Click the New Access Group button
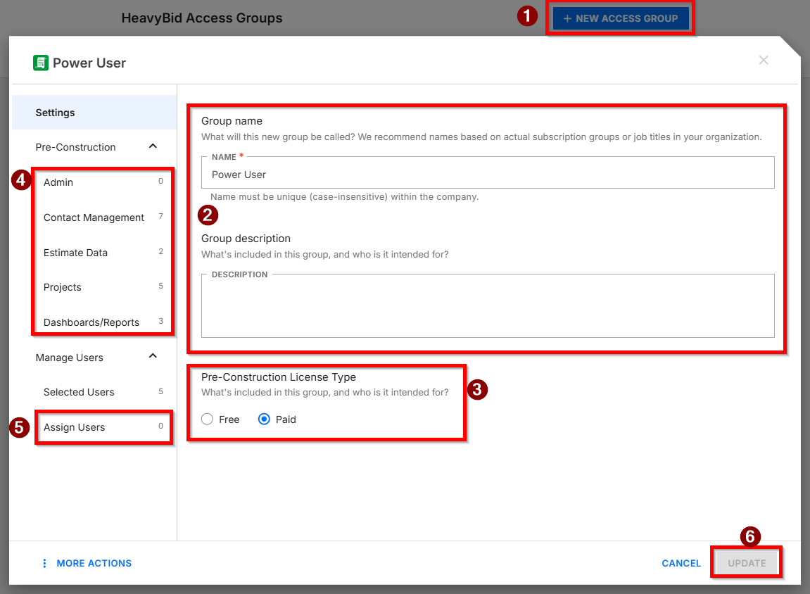Viewport: 810px width, 594px height. pyautogui.click(x=621, y=18)
